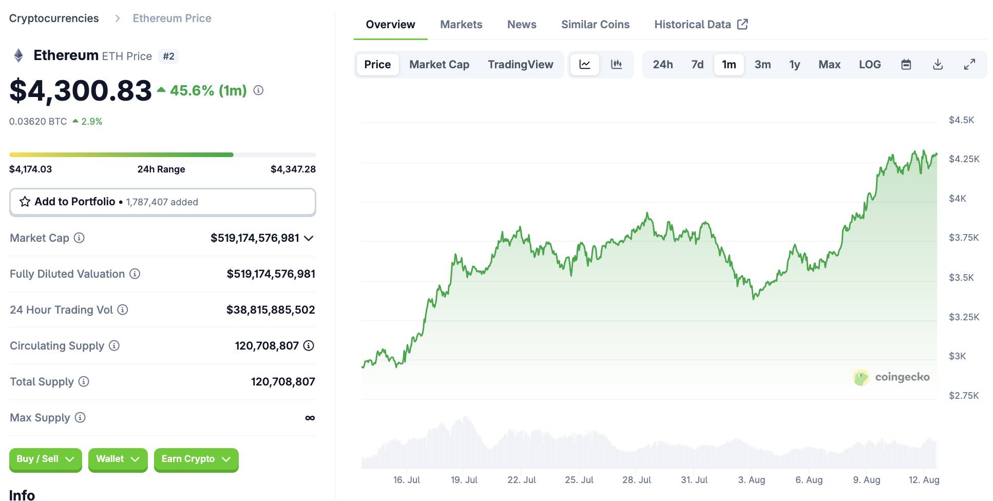Switch to the Markets tab

461,24
